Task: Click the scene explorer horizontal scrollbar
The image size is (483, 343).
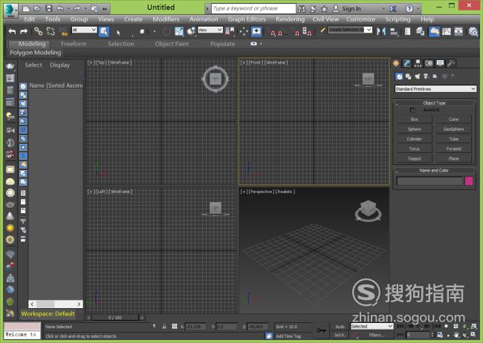Action: pyautogui.click(x=56, y=304)
